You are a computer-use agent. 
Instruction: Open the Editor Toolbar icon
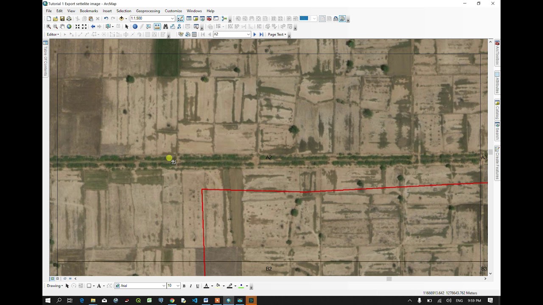coord(180,19)
